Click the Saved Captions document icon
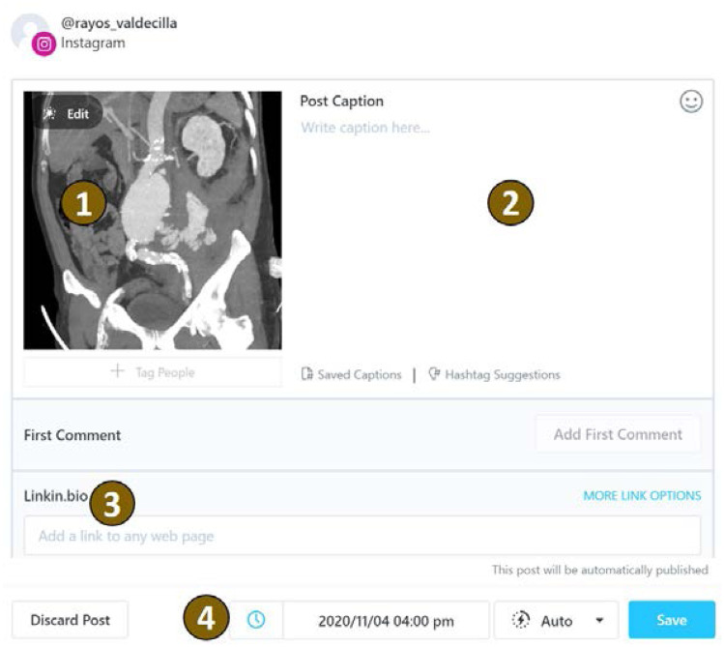Image resolution: width=724 pixels, height=647 pixels. pos(307,374)
